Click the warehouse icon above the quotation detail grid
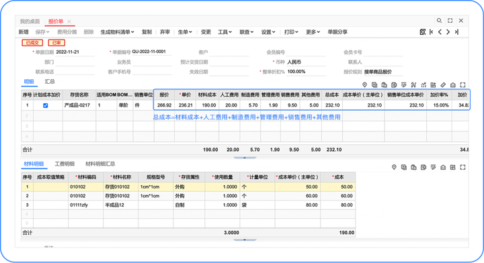The height and width of the screenshot is (263, 484). (453, 85)
